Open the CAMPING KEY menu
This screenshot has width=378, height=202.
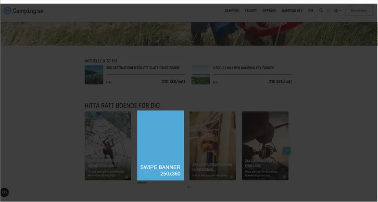tap(292, 11)
